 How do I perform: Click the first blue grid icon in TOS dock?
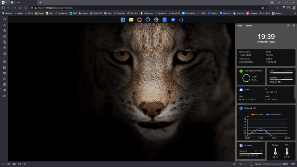(x=123, y=20)
